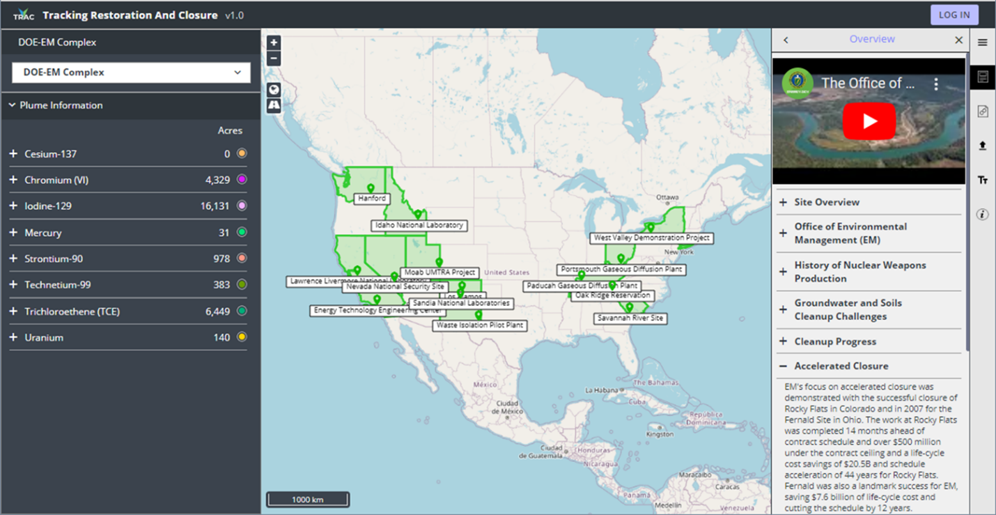Viewport: 996px width, 515px height.
Task: Click the video channel avatar icon
Action: pos(798,83)
